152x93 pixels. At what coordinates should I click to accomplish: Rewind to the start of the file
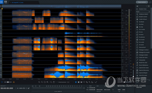(20, 88)
